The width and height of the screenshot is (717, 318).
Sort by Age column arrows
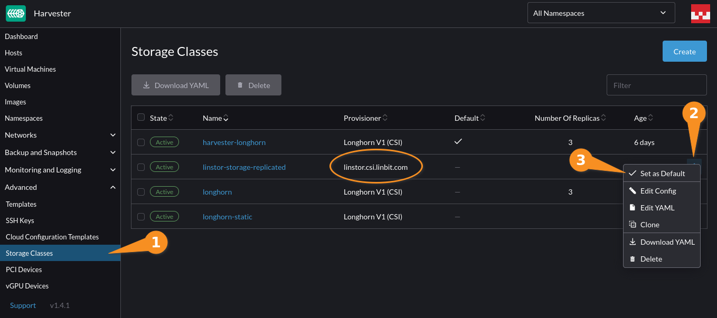650,118
